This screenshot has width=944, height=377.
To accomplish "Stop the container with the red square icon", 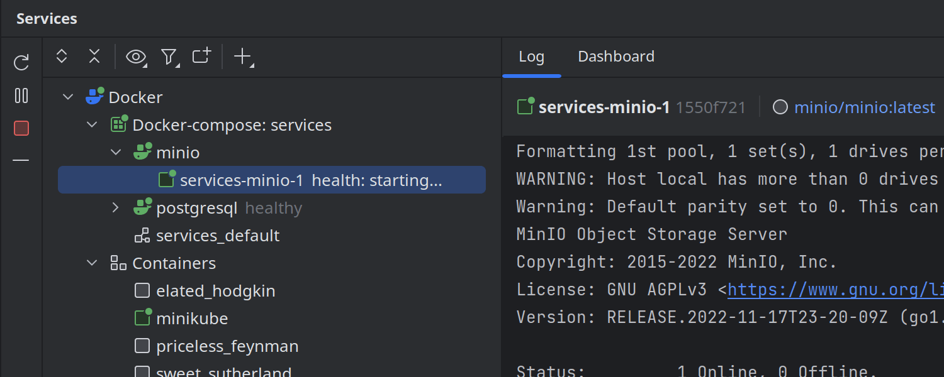I will click(x=21, y=128).
